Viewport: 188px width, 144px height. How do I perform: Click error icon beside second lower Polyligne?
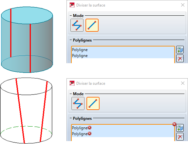pyautogui.click(x=89, y=134)
